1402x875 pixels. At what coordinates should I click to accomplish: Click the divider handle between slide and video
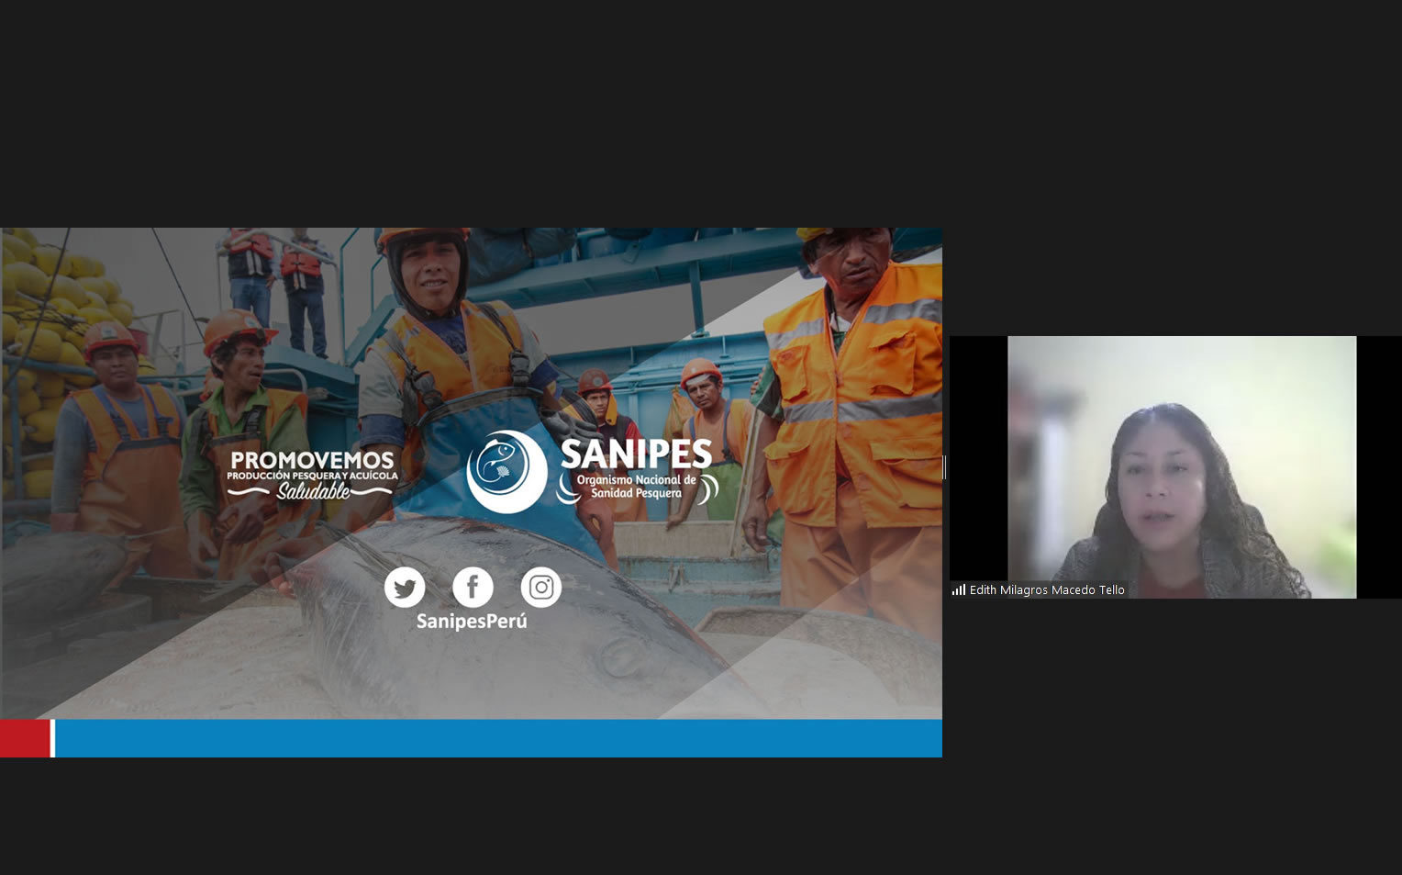tap(945, 467)
